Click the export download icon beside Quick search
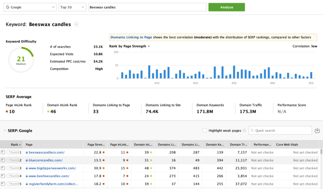This screenshot has width=323, height=189. tap(317, 131)
